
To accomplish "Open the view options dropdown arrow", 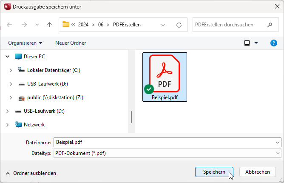I will pos(256,43).
